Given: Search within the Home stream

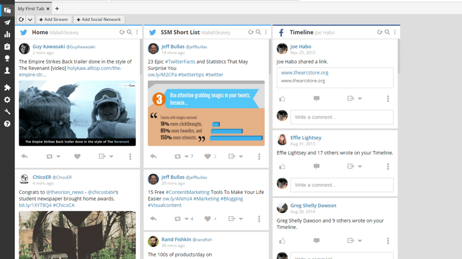Looking at the screenshot, I should 129,32.
